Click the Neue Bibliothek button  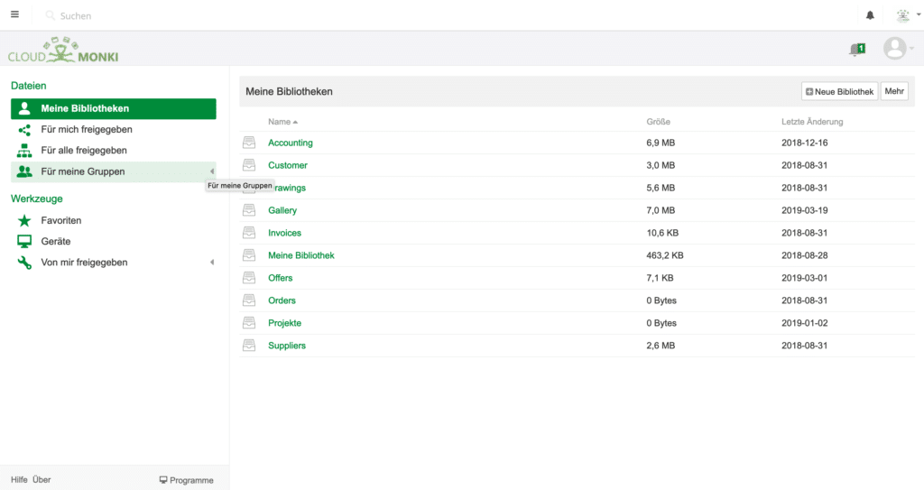tap(839, 91)
